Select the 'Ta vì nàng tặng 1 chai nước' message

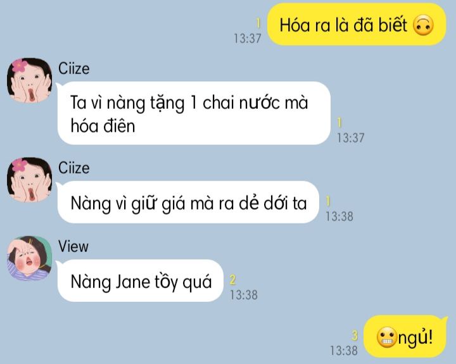click(194, 113)
